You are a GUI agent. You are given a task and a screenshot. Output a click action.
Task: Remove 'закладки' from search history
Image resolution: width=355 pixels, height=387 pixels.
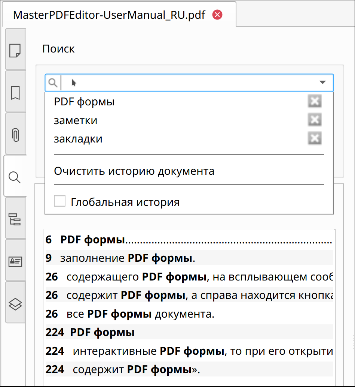tap(315, 139)
